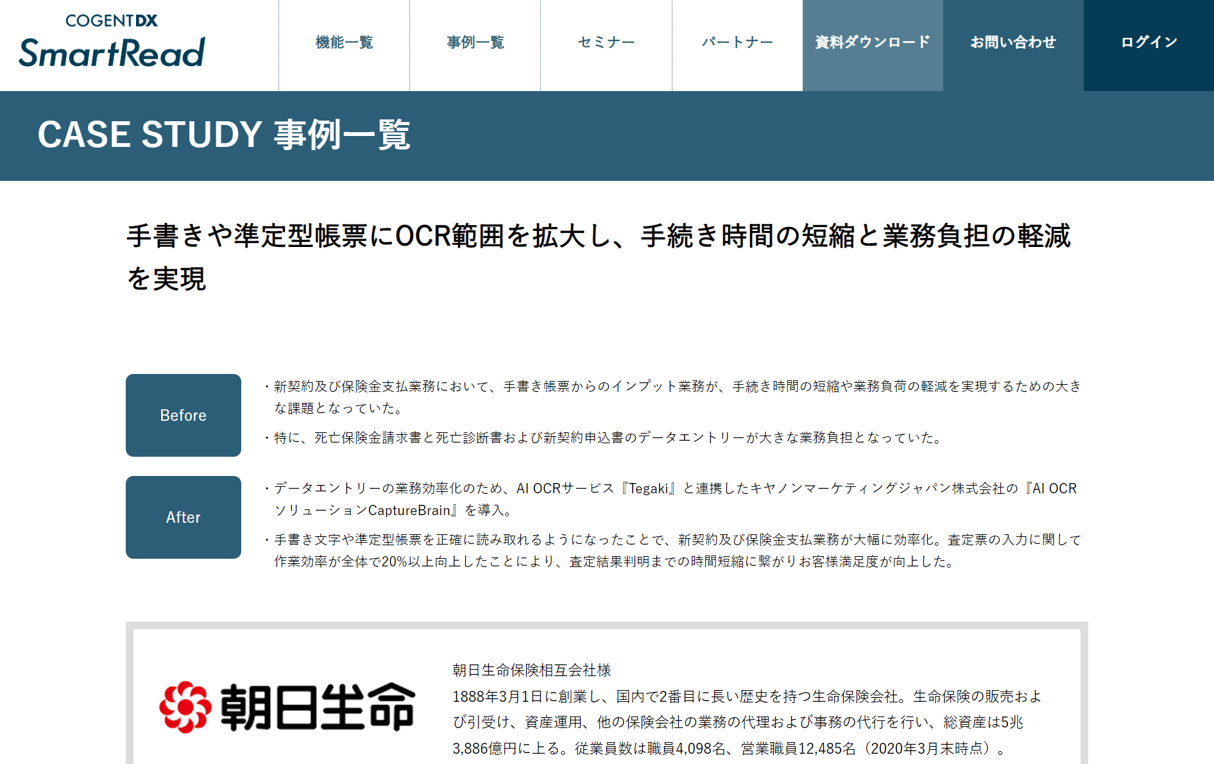Click the SmartRead logo
This screenshot has height=764, width=1214.
tap(112, 42)
